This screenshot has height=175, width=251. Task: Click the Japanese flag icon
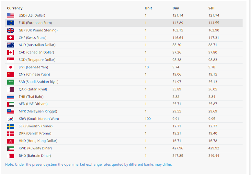(11, 67)
